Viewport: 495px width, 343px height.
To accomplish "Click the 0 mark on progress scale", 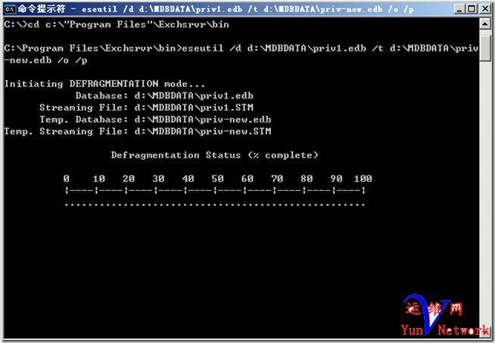I will pyautogui.click(x=67, y=179).
